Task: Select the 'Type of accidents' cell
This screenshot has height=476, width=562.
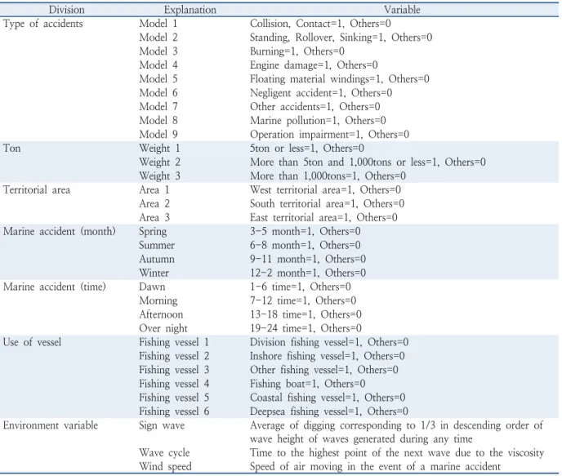Action: 43,24
